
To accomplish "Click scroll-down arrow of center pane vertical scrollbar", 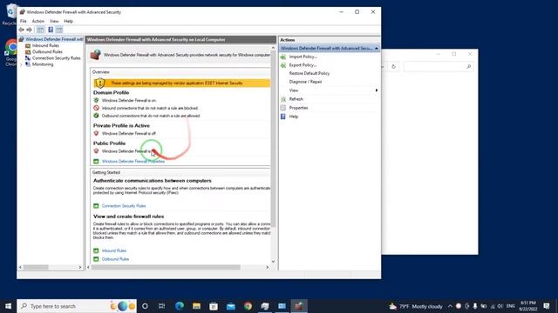I will (x=273, y=262).
